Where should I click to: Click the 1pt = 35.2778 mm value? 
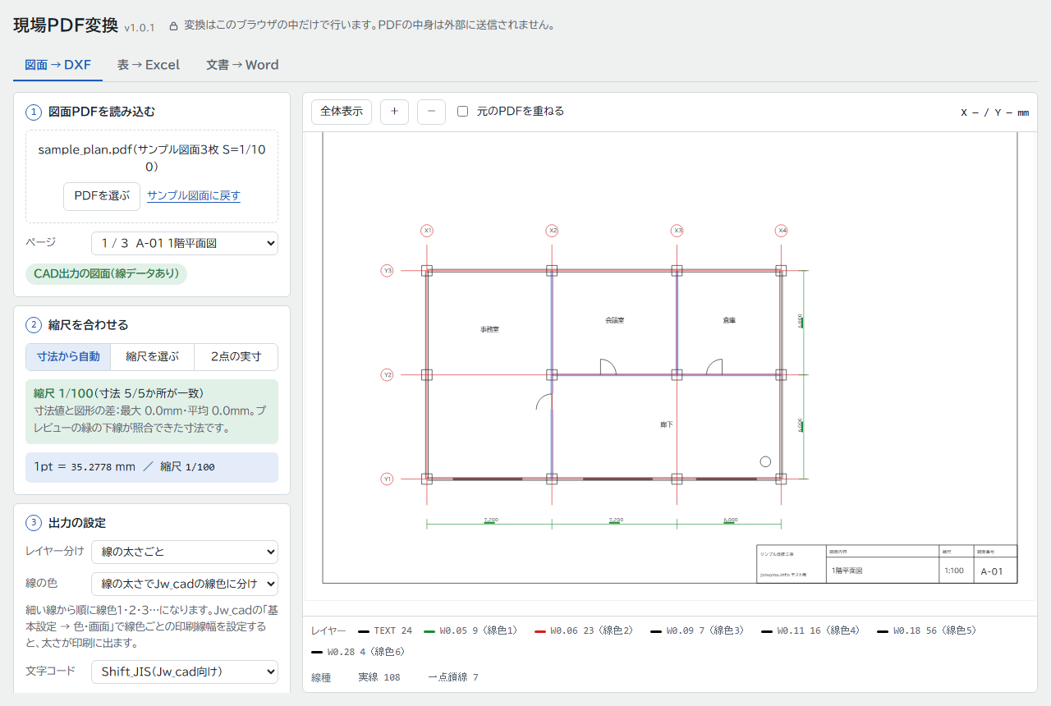tap(85, 467)
